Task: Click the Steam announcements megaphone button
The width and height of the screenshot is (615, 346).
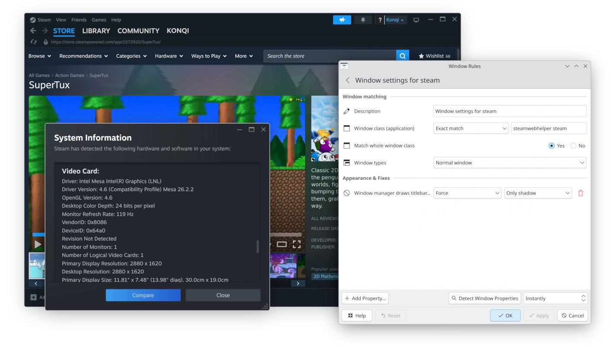Action: [x=342, y=20]
